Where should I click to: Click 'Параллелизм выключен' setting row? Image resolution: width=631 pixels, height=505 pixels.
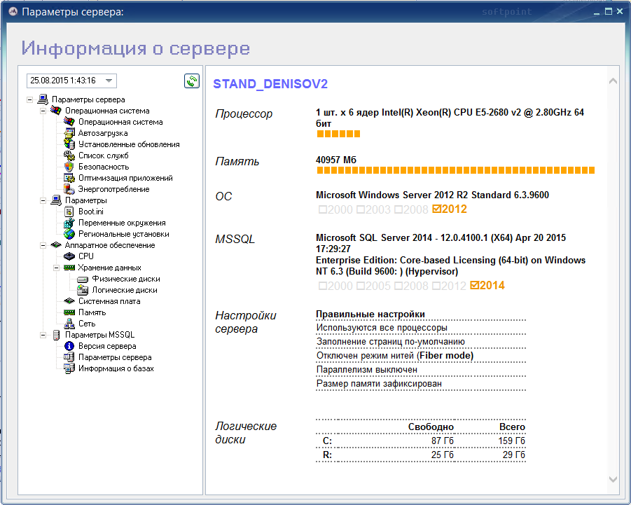coord(420,369)
